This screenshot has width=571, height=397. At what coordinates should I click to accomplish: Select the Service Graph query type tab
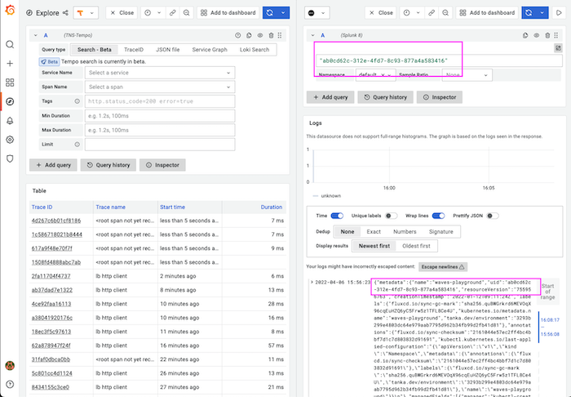(209, 50)
